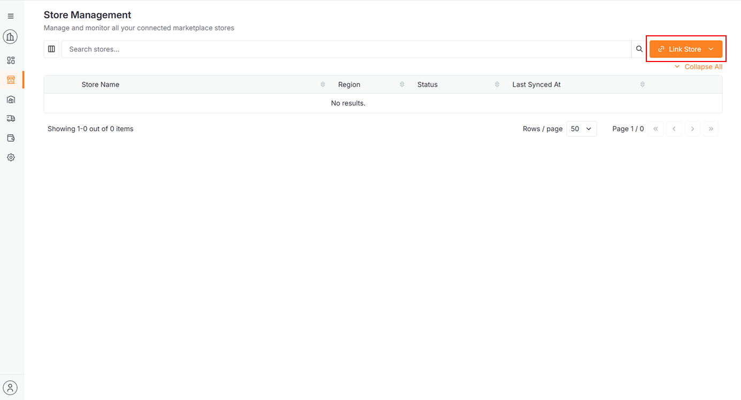Click the user profile icon
Screen dimensions: 741x400
click(x=10, y=388)
